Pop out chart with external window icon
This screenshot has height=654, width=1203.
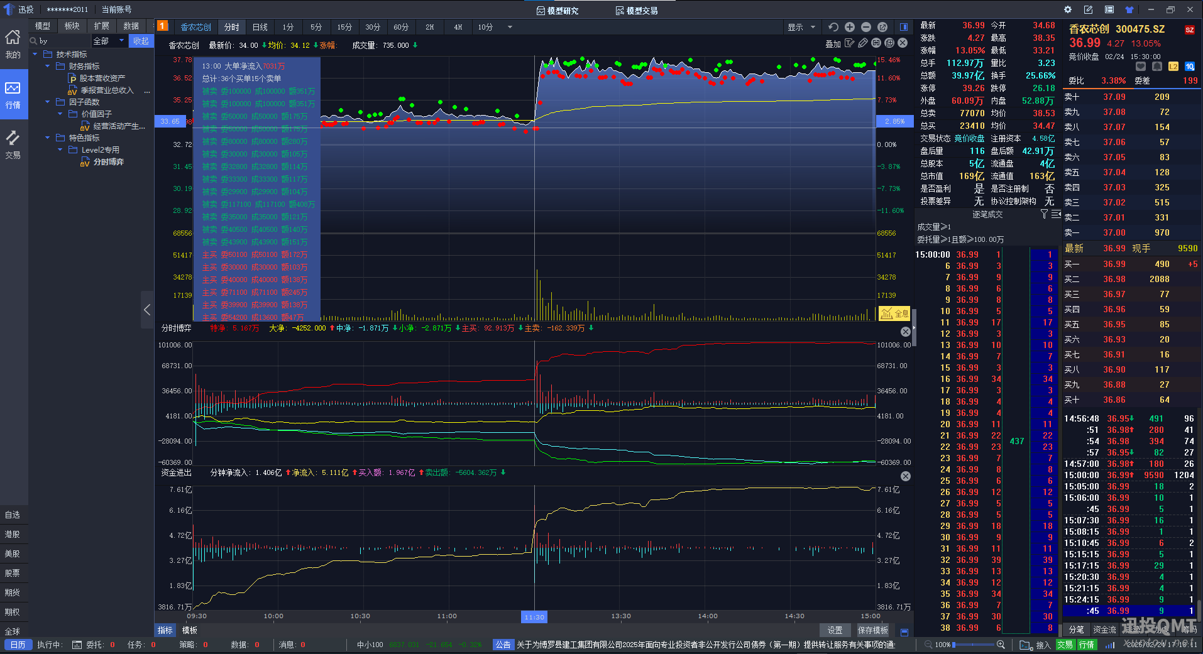882,27
